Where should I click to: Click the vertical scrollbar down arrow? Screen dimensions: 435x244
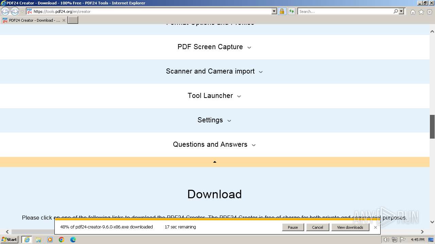pos(432,222)
